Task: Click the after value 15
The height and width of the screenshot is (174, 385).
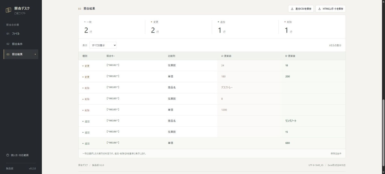Action: (286, 132)
